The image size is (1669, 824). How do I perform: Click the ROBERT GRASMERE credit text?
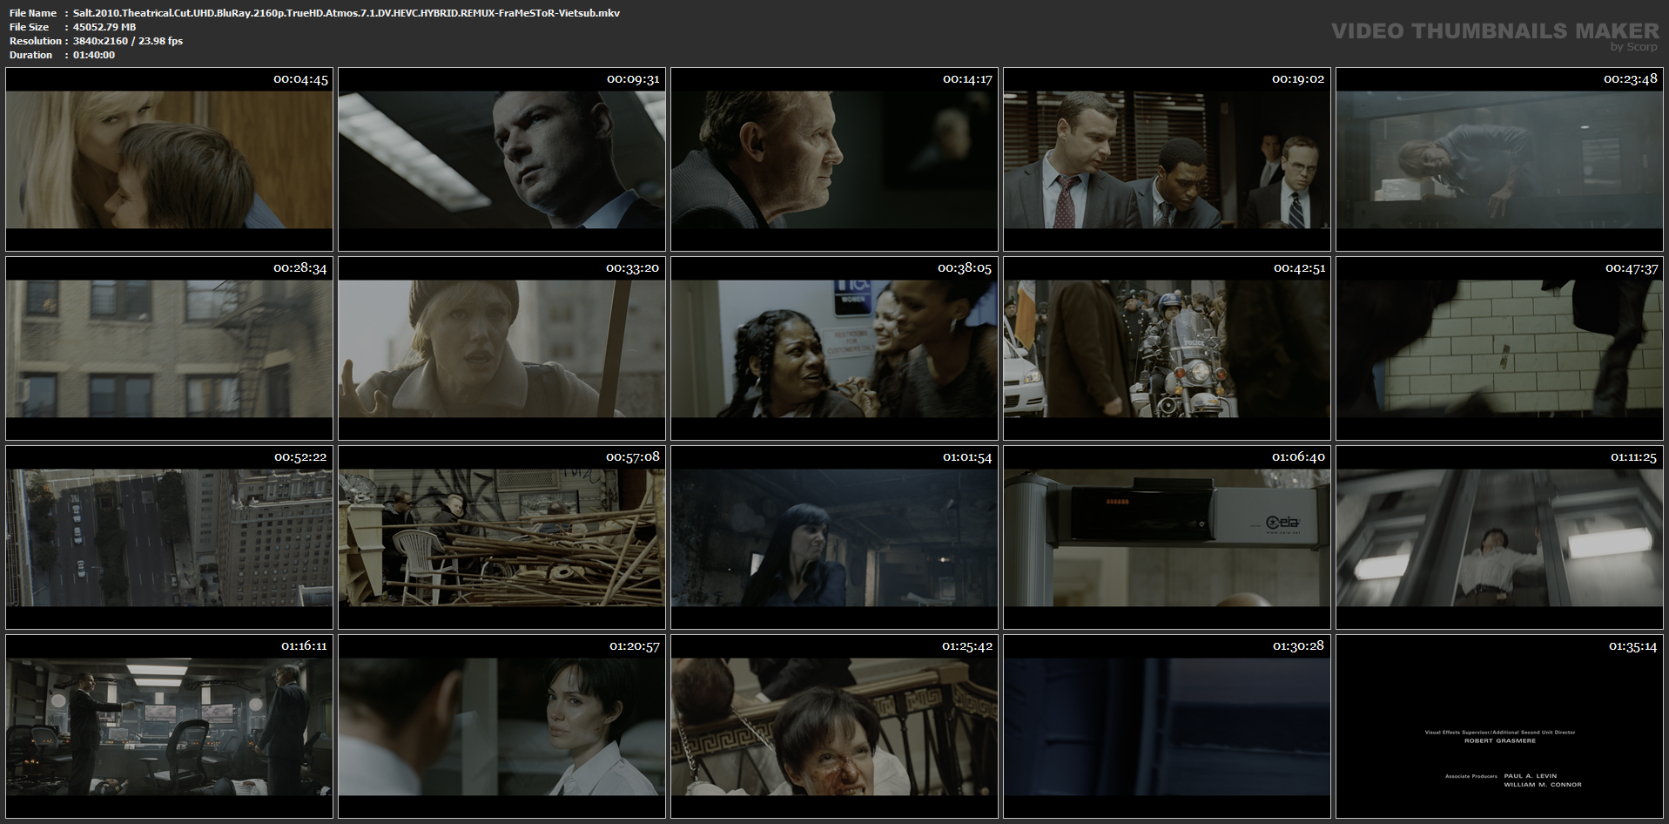tap(1499, 740)
